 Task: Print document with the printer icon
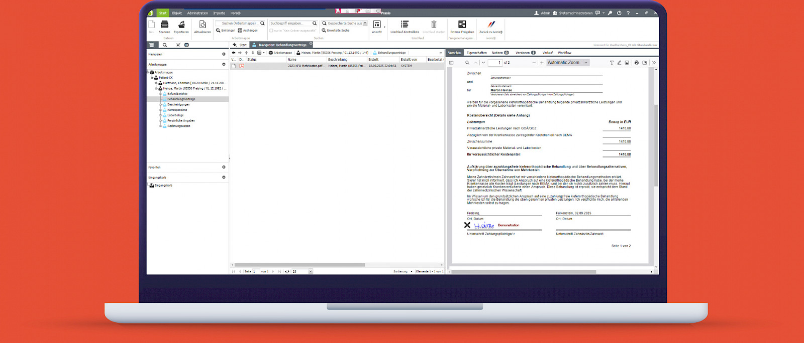637,63
